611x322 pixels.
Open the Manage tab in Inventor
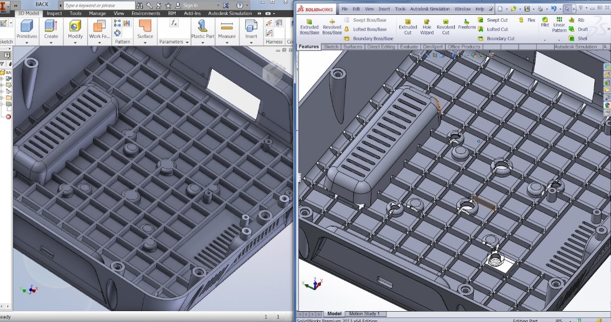(x=97, y=13)
